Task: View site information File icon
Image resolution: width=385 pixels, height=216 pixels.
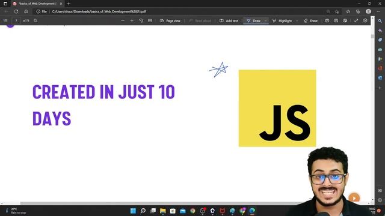Action: [x=42, y=11]
